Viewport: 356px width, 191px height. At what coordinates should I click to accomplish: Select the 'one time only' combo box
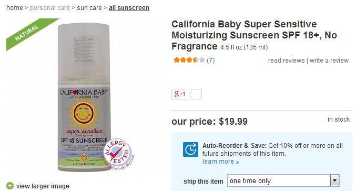pyautogui.click(x=283, y=181)
